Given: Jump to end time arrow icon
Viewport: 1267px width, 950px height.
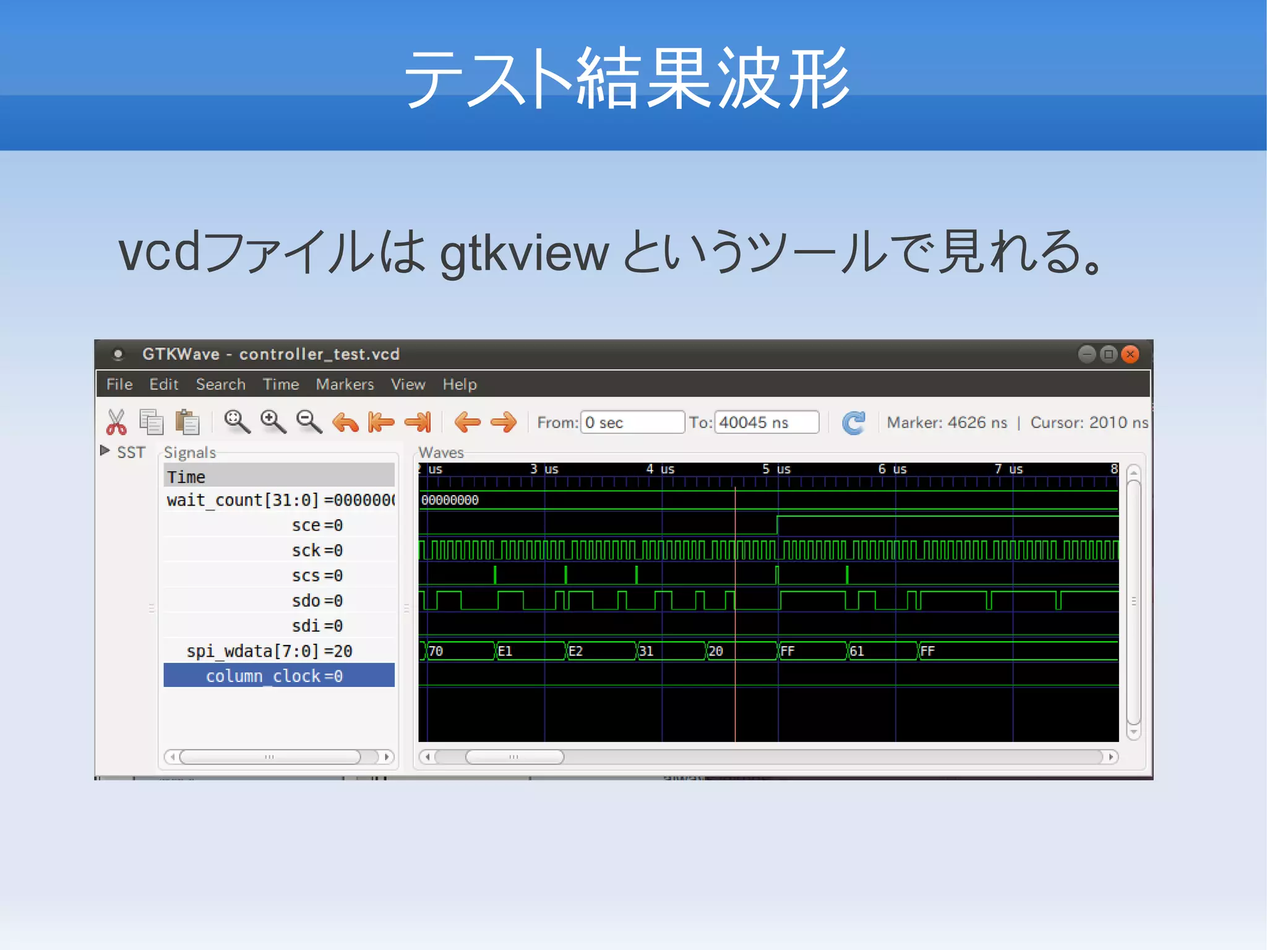Looking at the screenshot, I should [x=418, y=423].
